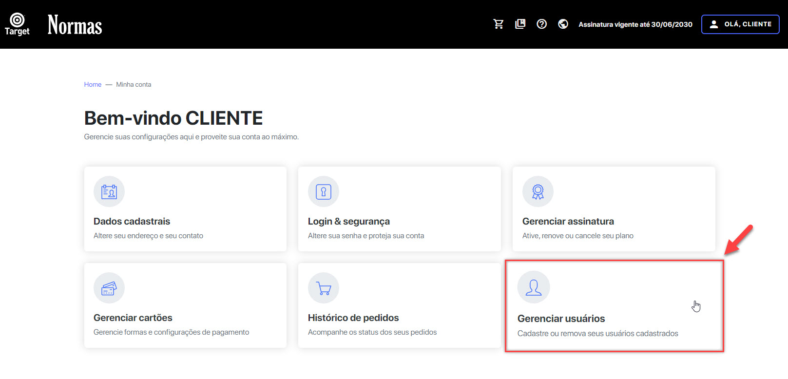788x379 pixels.
Task: Open the help question mark icon
Action: [541, 24]
